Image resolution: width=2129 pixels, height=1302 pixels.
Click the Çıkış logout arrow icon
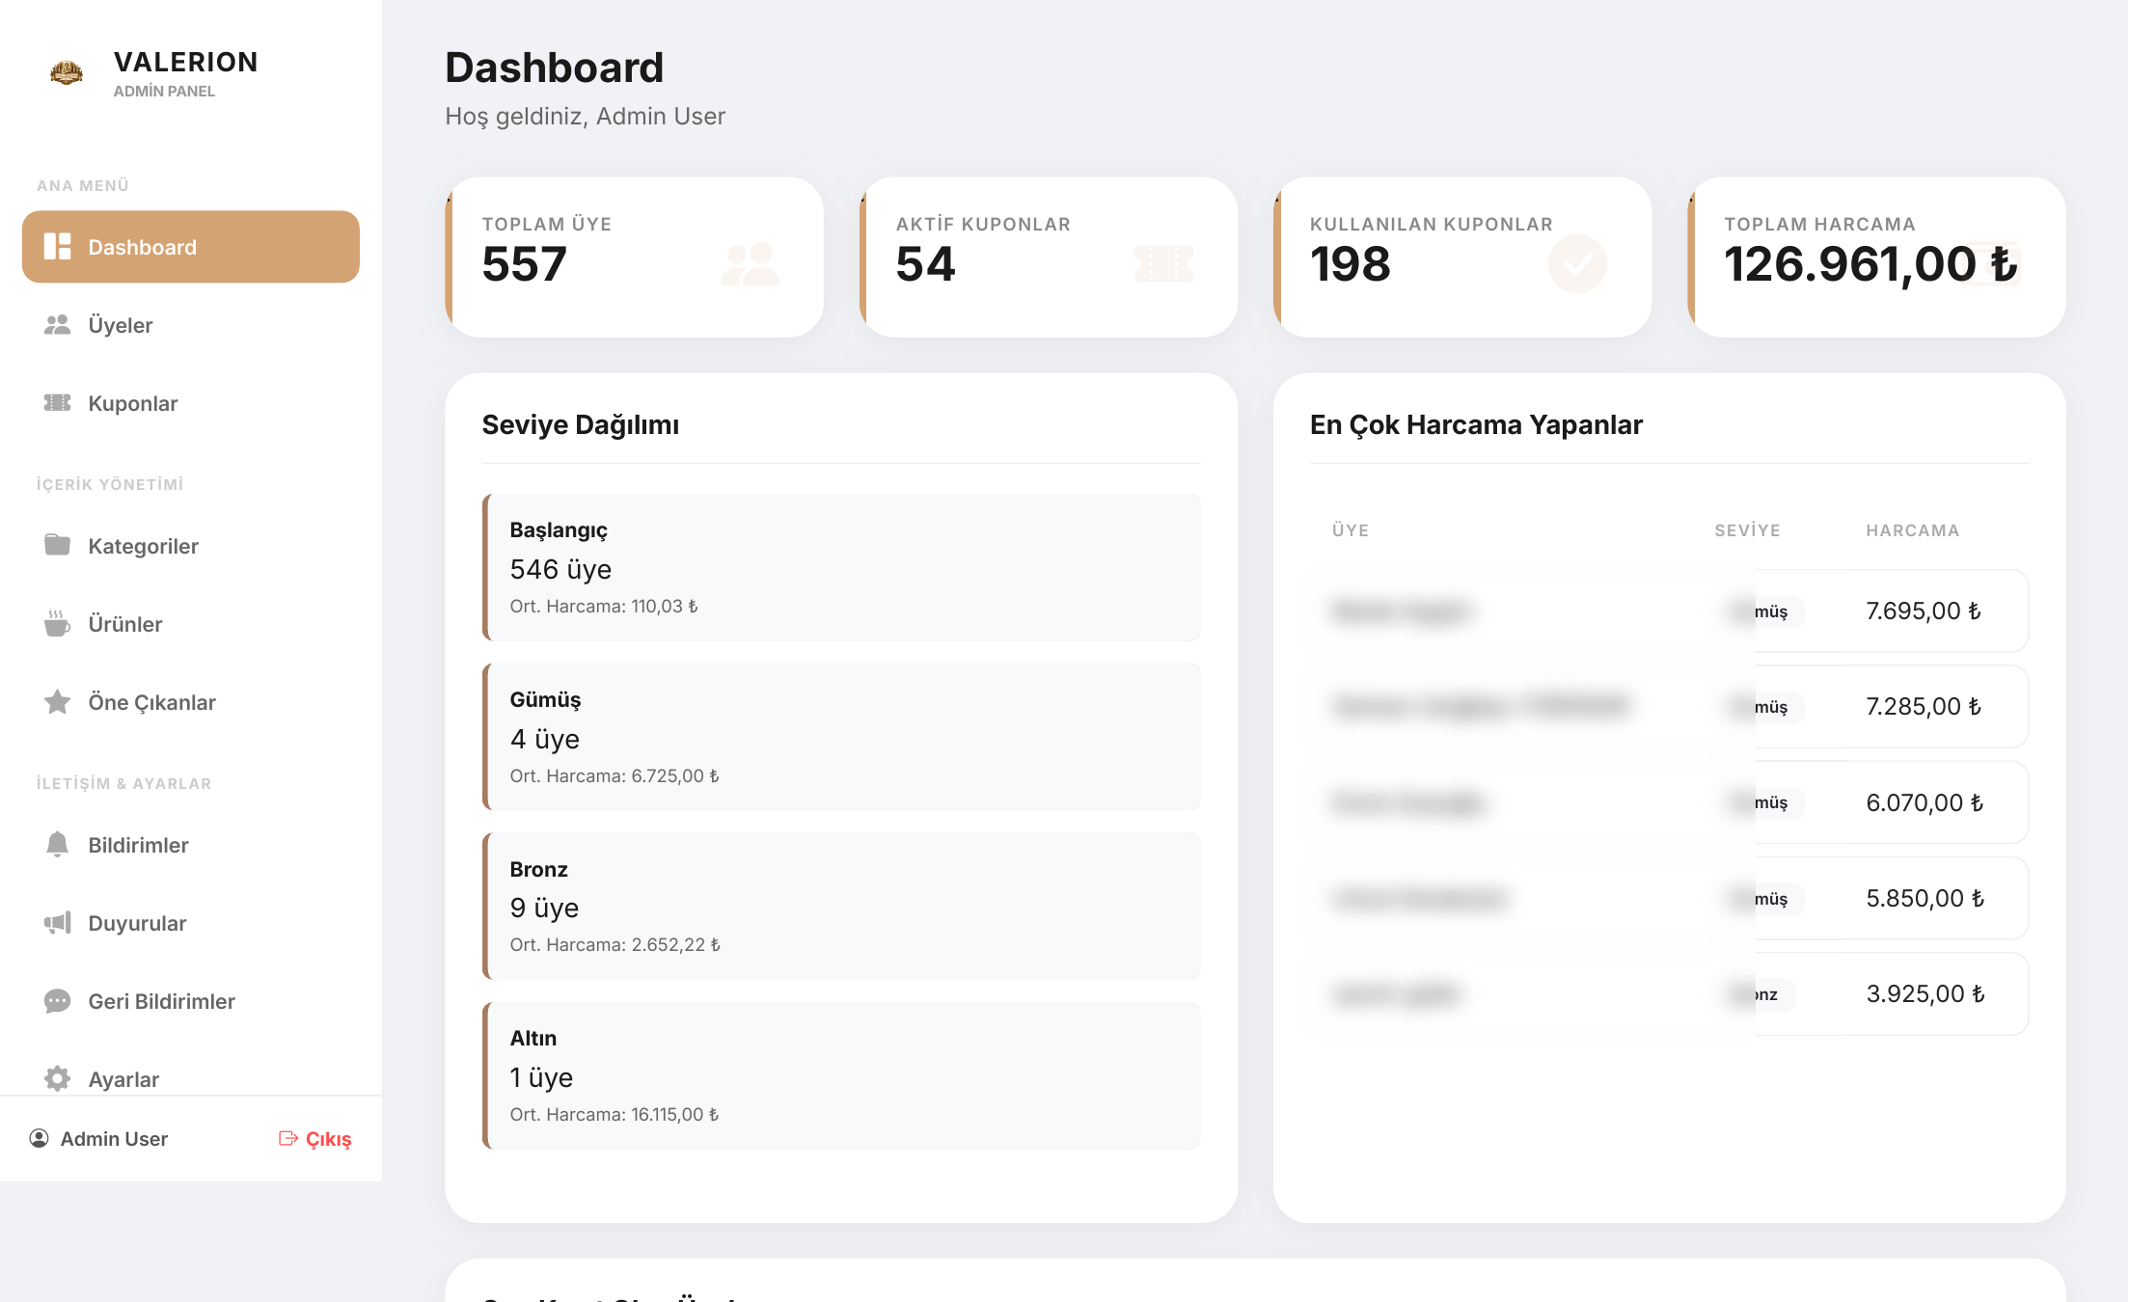point(287,1138)
